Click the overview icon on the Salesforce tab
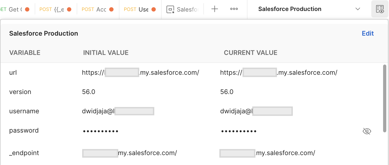This screenshot has height=165, width=389. [x=170, y=9]
